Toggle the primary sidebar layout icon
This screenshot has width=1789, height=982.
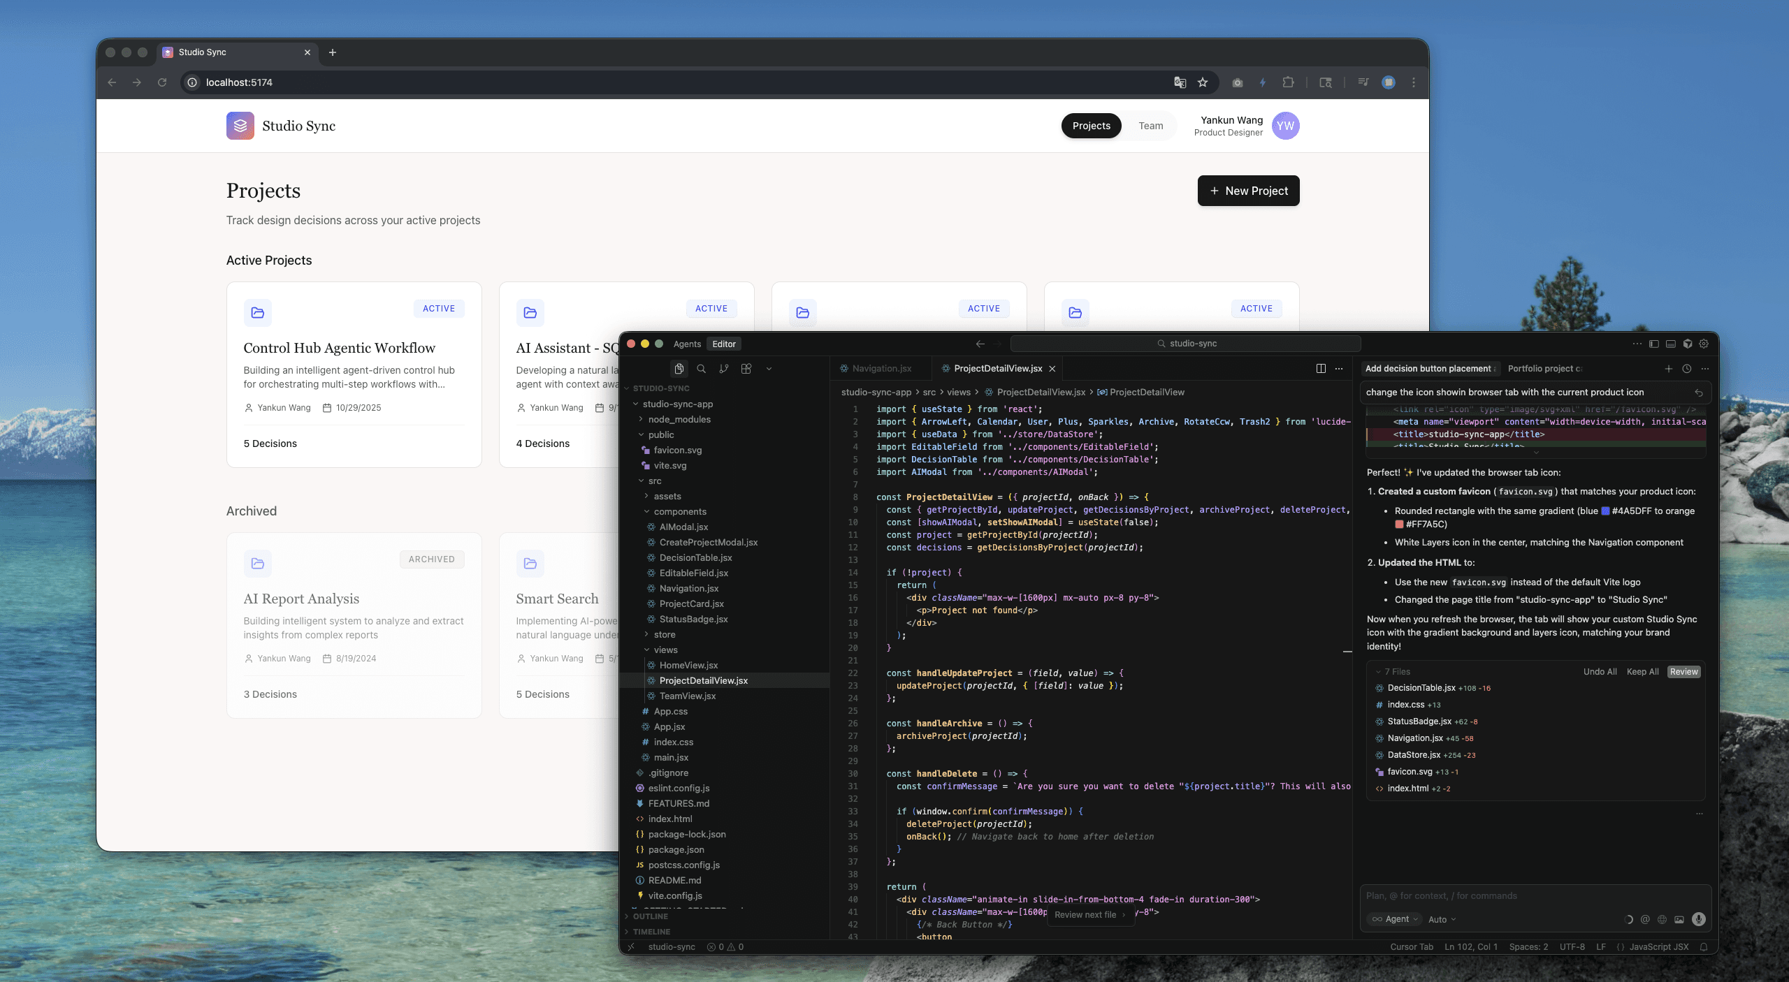point(1653,344)
